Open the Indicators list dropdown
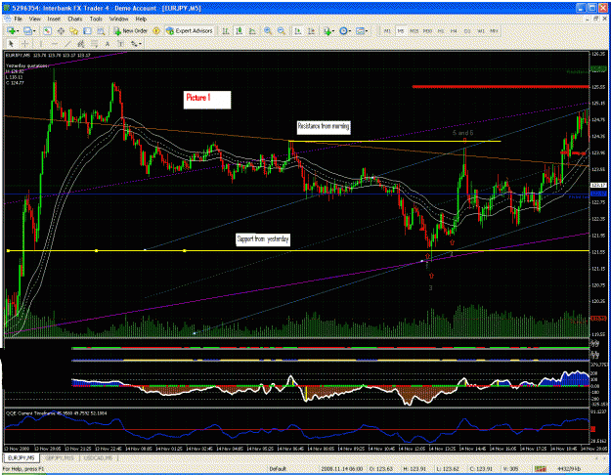 (x=328, y=31)
